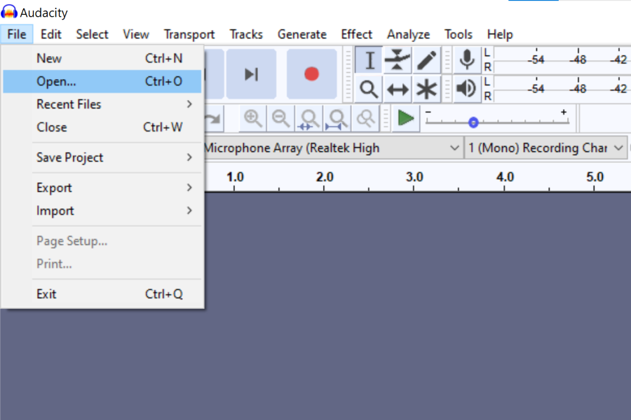Click the Zoom In magnifier icon
Image resolution: width=631 pixels, height=420 pixels.
tap(252, 119)
